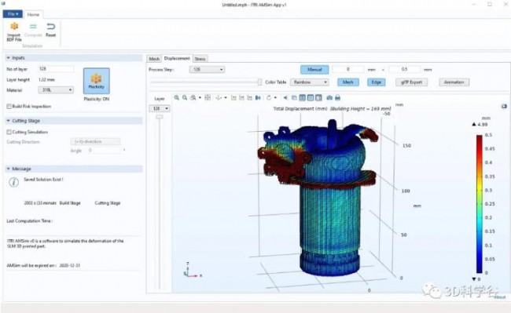
Task: Click the vertical Layer slider handle
Action: point(160,117)
